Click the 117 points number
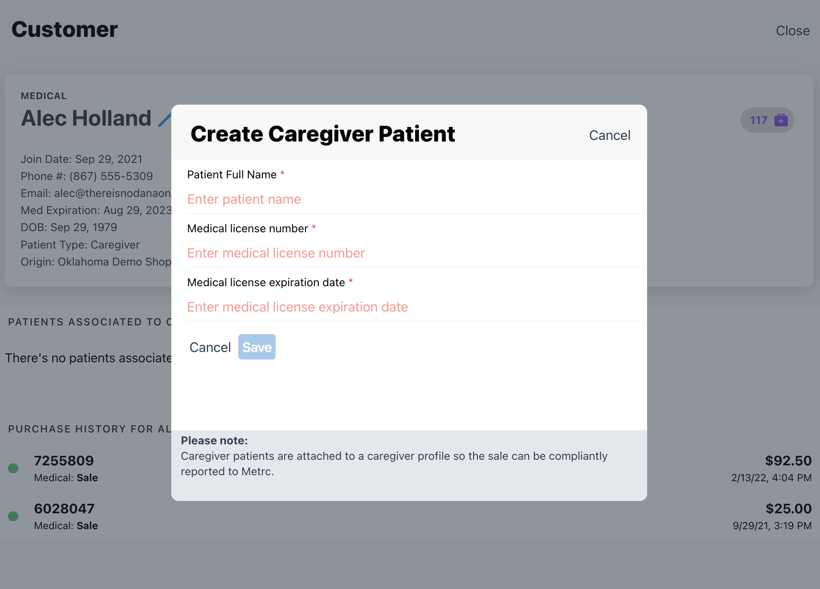The image size is (820, 589). click(759, 120)
